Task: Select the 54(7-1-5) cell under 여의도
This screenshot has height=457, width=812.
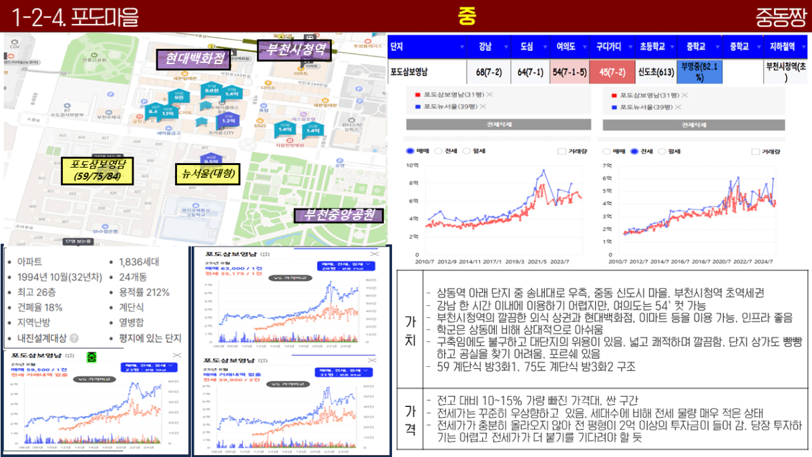Action: tap(570, 71)
